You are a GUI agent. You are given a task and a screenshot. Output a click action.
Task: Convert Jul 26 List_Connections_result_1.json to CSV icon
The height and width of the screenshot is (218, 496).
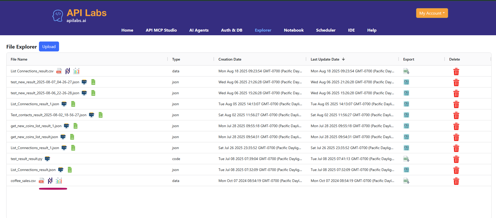point(73,148)
